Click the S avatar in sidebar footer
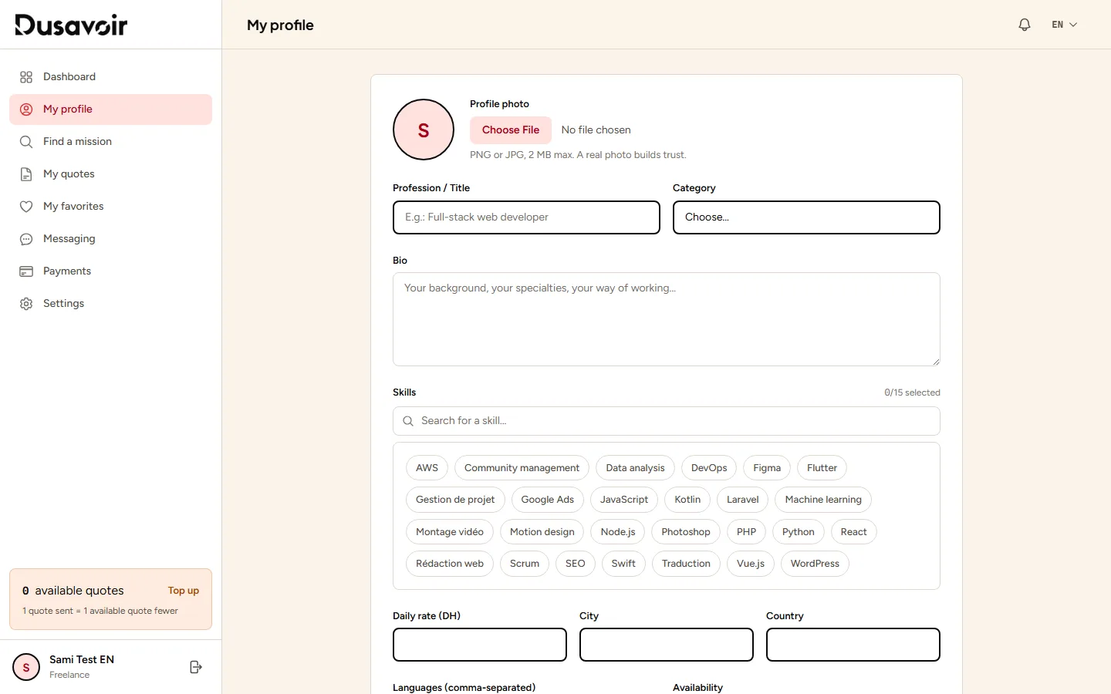This screenshot has width=1111, height=694. 26,667
